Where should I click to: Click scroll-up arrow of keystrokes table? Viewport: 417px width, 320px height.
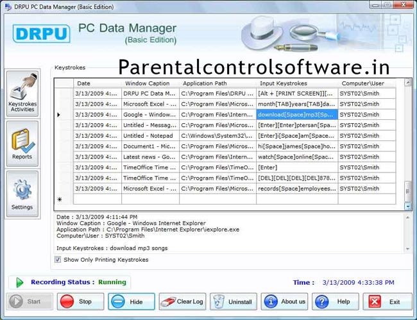point(407,83)
